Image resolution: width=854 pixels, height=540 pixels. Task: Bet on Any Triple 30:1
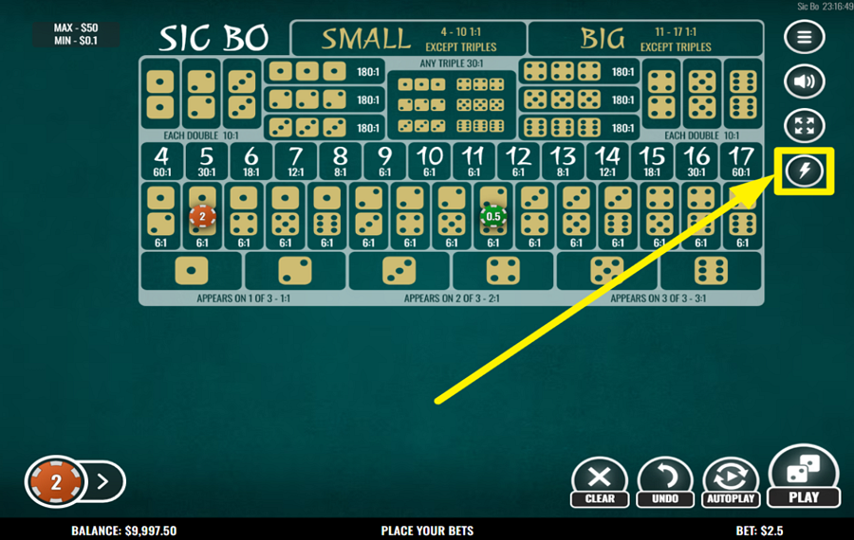click(452, 99)
